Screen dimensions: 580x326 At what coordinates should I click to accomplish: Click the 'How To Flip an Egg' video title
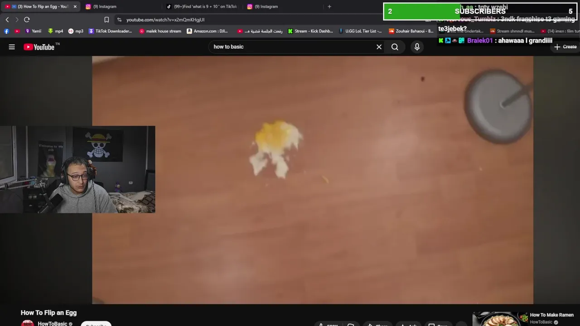tap(48, 312)
